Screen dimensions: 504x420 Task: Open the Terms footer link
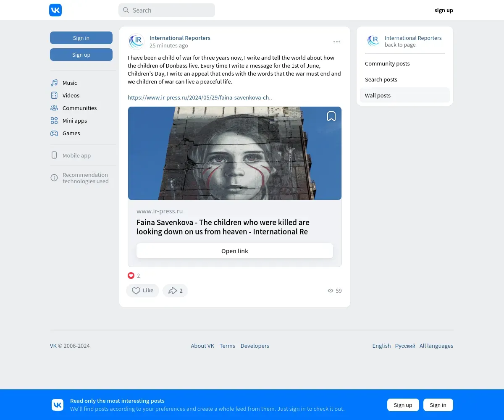tap(227, 346)
